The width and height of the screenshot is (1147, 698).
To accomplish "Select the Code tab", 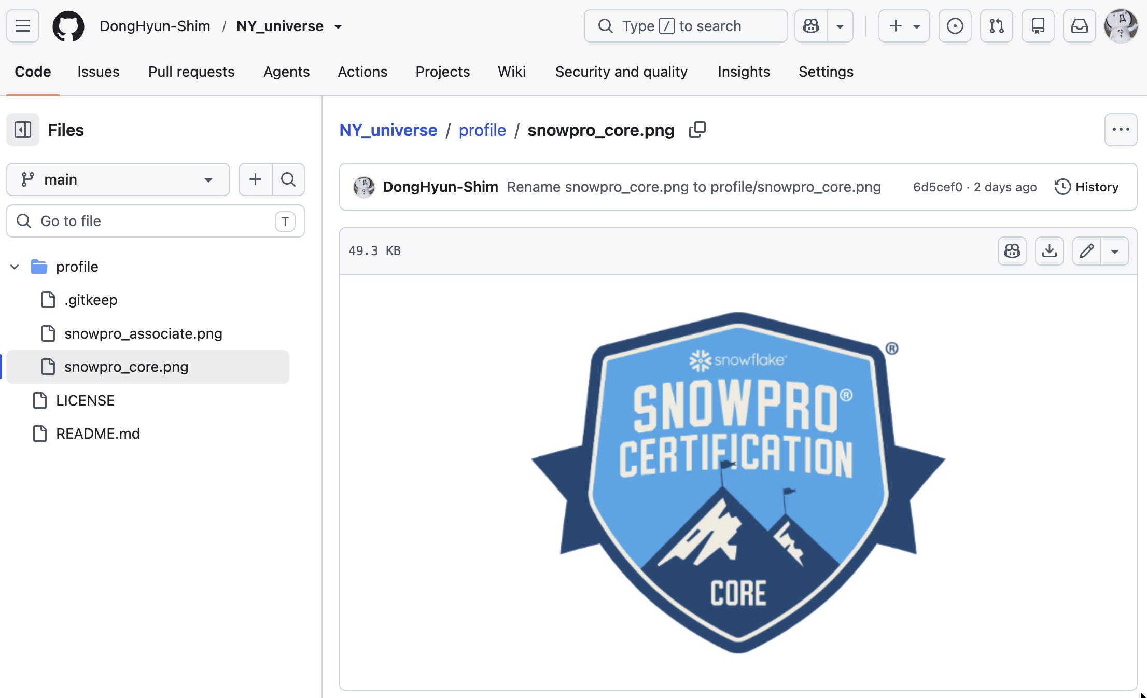I will [33, 72].
